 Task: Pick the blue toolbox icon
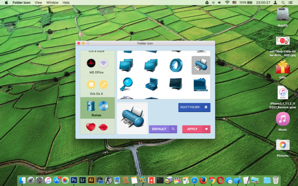[x=151, y=84]
